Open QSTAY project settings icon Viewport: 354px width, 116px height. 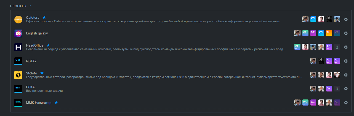coord(346,61)
